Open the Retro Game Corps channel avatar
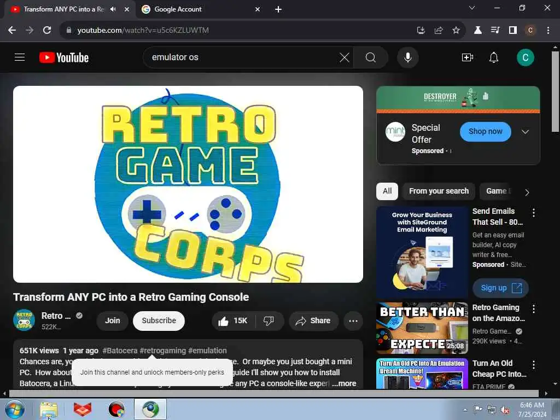 pos(24,320)
